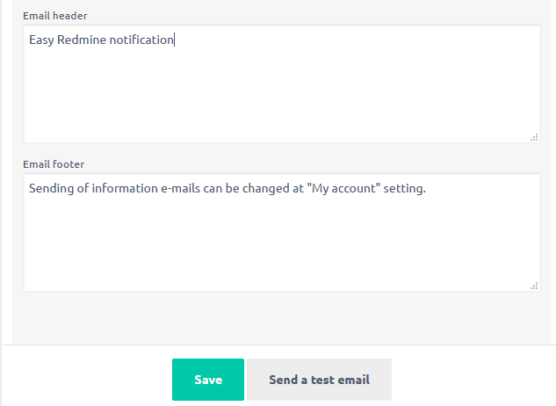
Task: Place cursor on the word "Easy" in header
Action: 41,40
